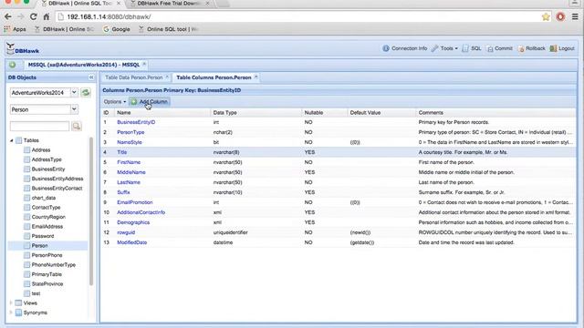Close the MSSQL connection tab
Viewport: 584px width, 328px height.
144,65
